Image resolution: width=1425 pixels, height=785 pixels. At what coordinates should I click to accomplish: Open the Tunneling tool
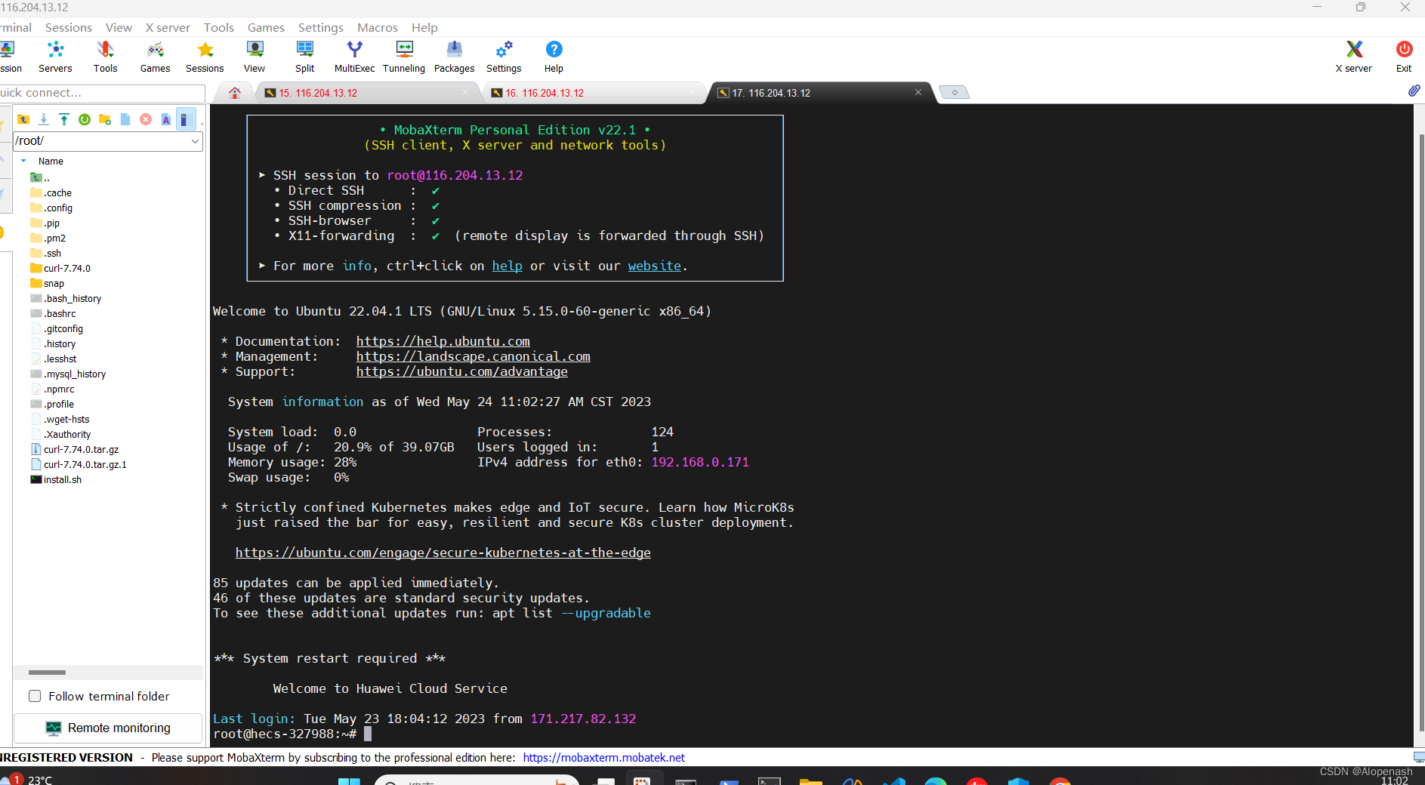coord(404,57)
